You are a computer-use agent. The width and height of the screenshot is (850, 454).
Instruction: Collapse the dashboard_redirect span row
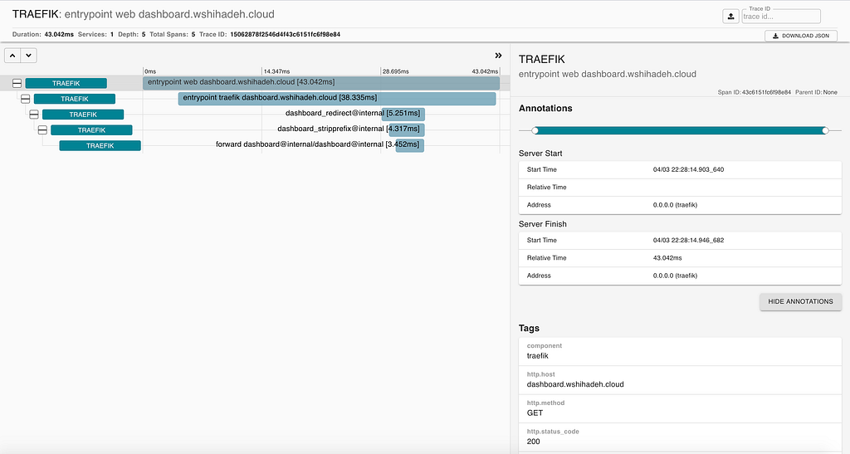[x=34, y=115]
